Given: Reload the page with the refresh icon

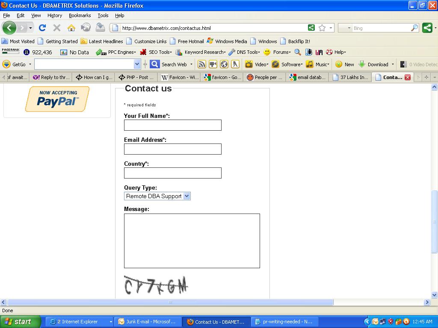Looking at the screenshot, I should point(42,28).
